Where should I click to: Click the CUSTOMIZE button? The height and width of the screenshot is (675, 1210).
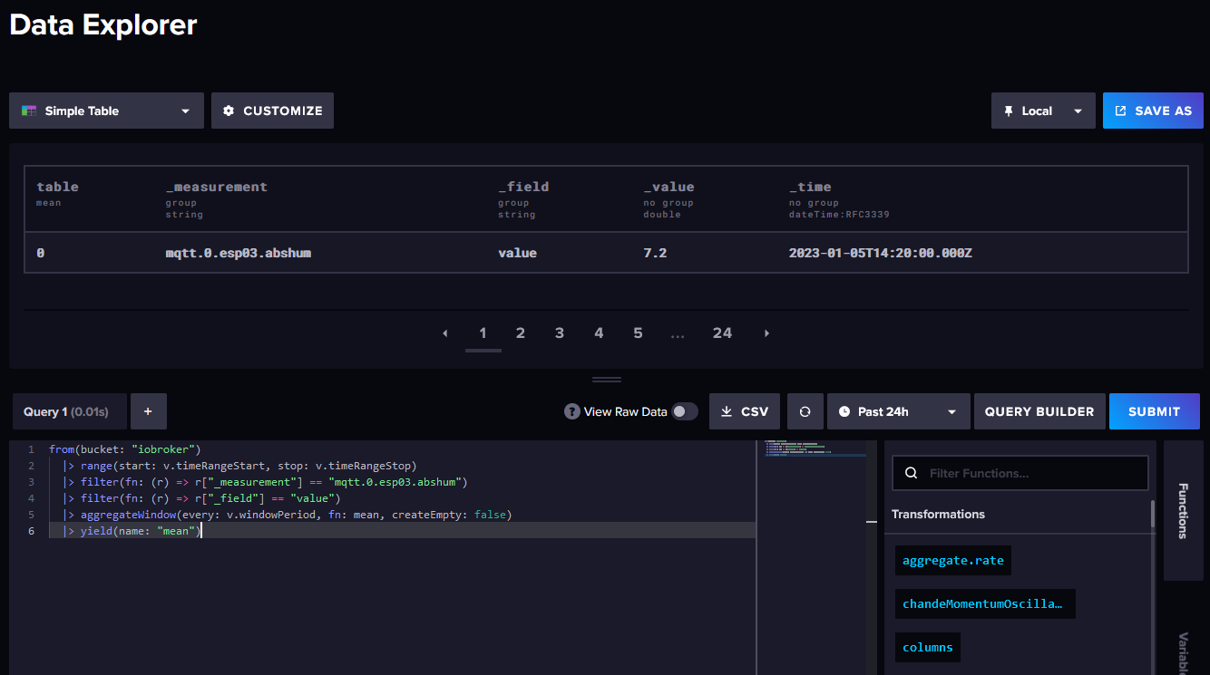(272, 111)
